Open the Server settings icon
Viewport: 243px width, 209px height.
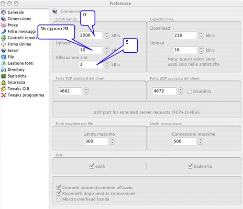[x=3, y=51]
